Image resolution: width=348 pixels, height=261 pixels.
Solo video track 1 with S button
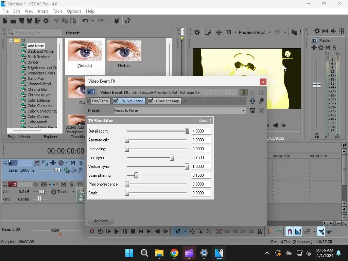coord(81,163)
